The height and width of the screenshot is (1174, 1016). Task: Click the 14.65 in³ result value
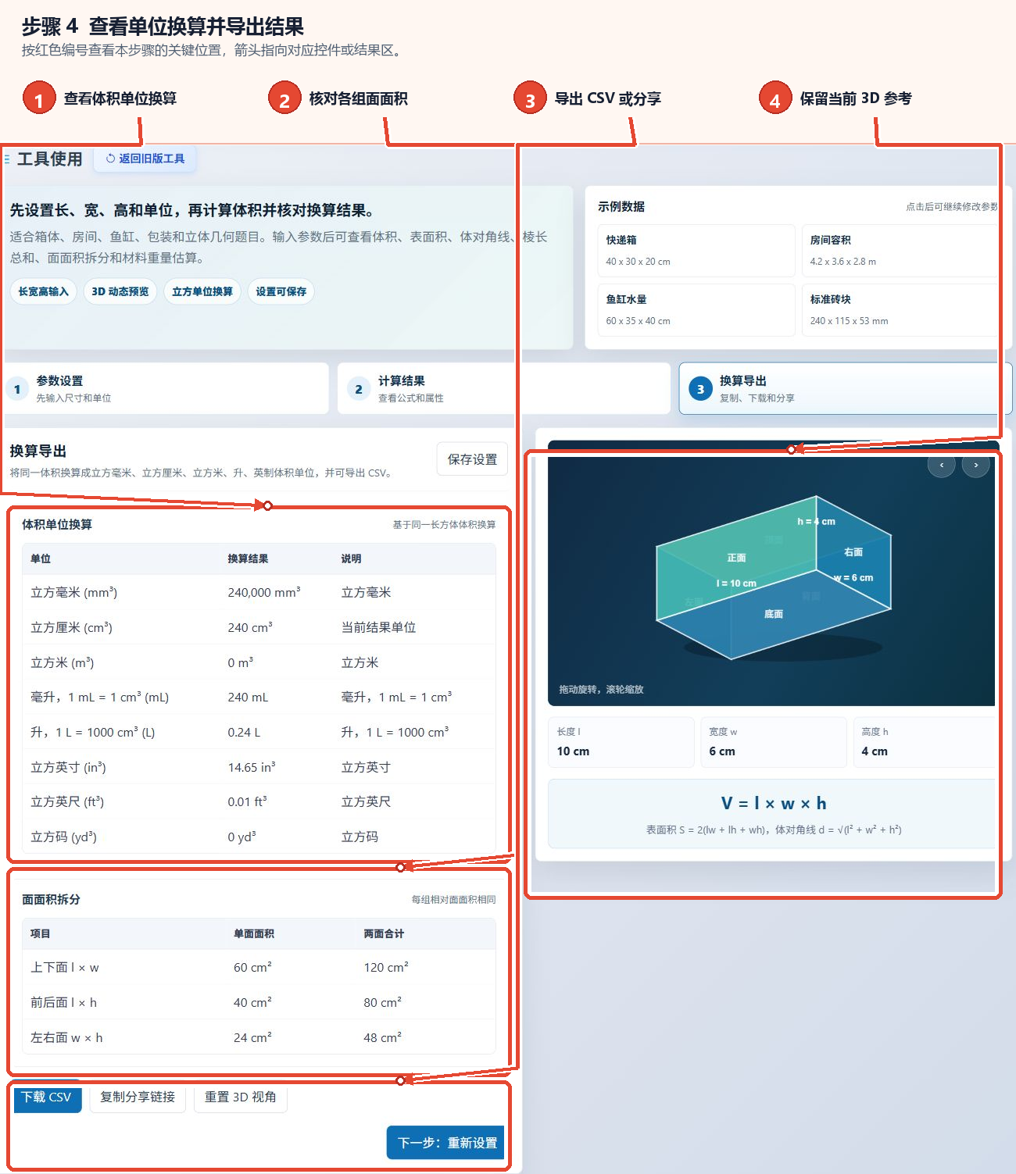coord(252,768)
